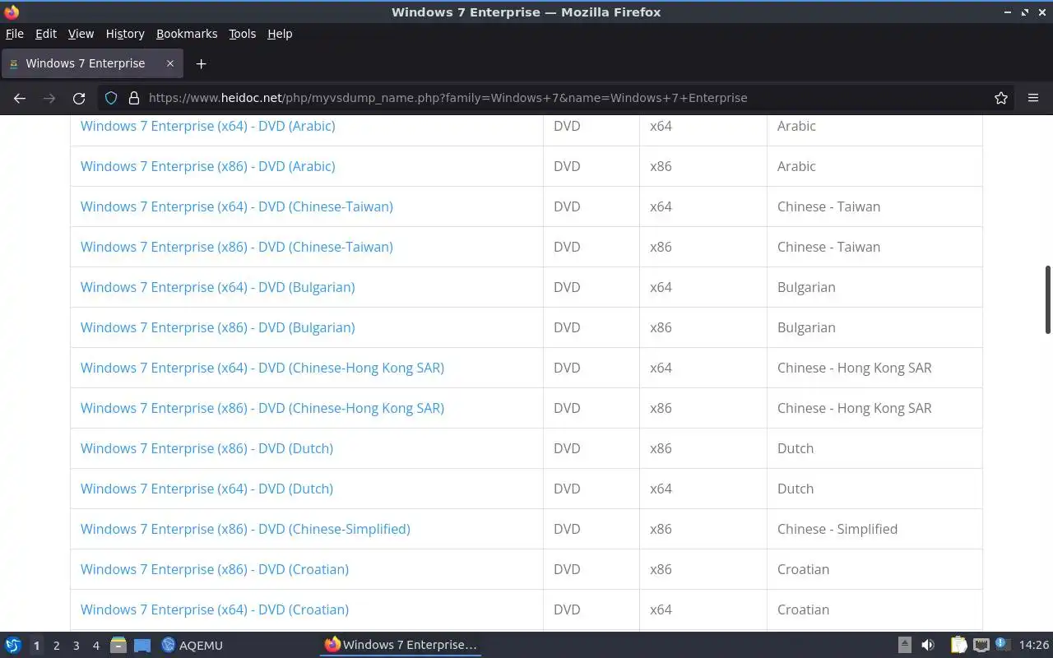This screenshot has height=658, width=1053.
Task: Open the x86 Croatian DVD link
Action: click(215, 569)
